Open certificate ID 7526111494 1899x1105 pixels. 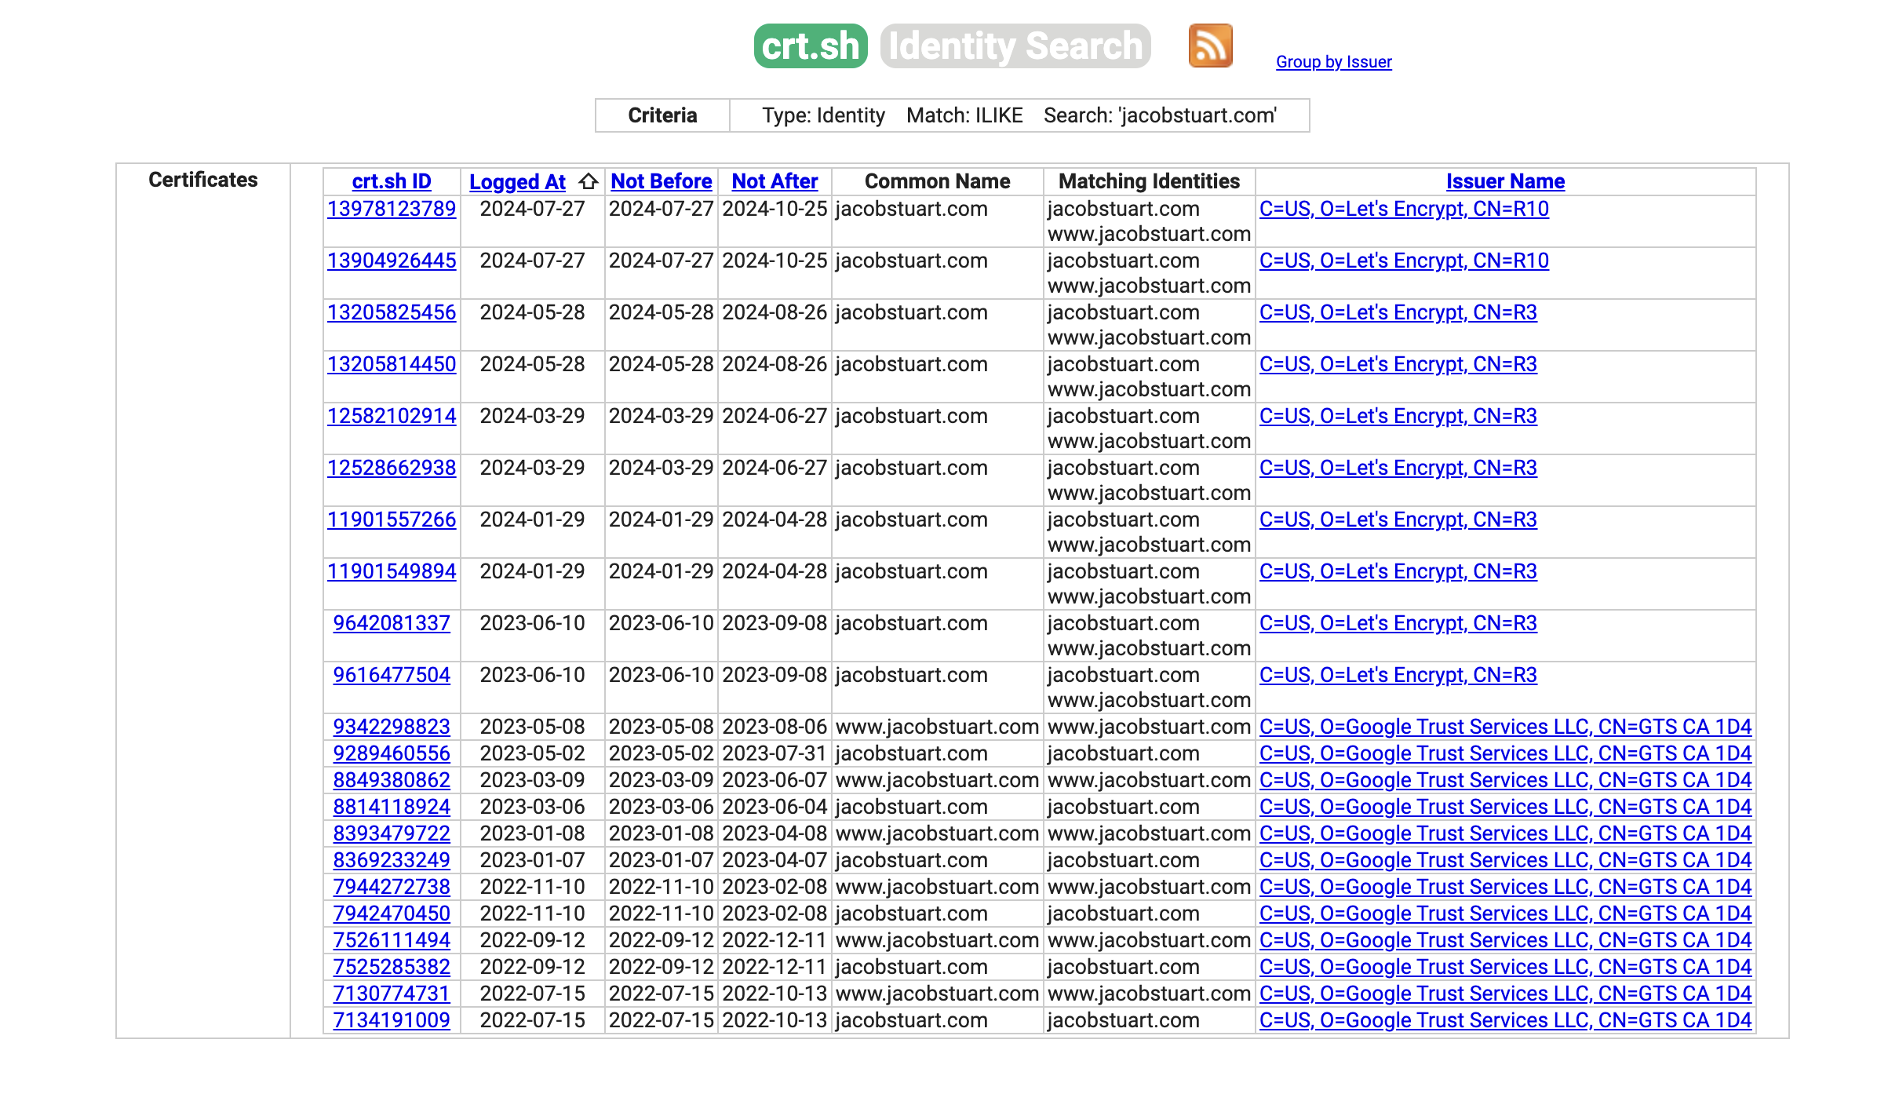(x=392, y=940)
